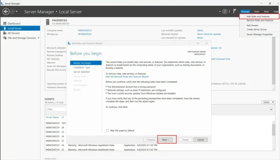The height and width of the screenshot is (160, 280).
Task: Open Start the Remove Roles and Features Wizard
Action: 127,77
